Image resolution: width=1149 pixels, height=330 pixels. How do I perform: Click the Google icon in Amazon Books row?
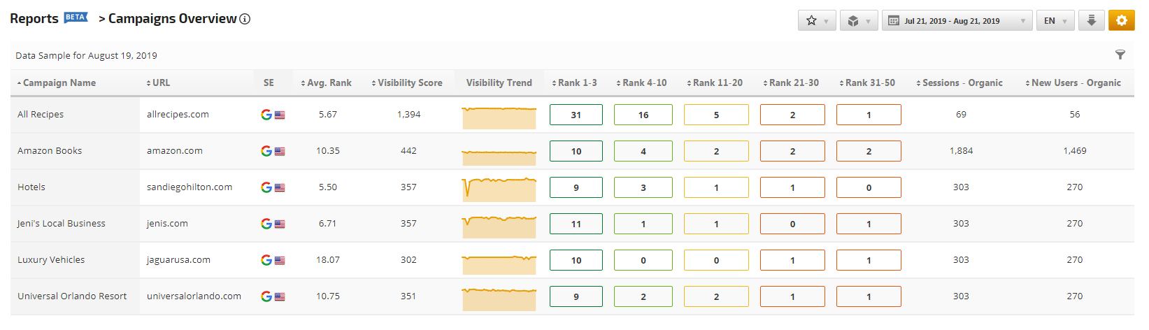266,151
